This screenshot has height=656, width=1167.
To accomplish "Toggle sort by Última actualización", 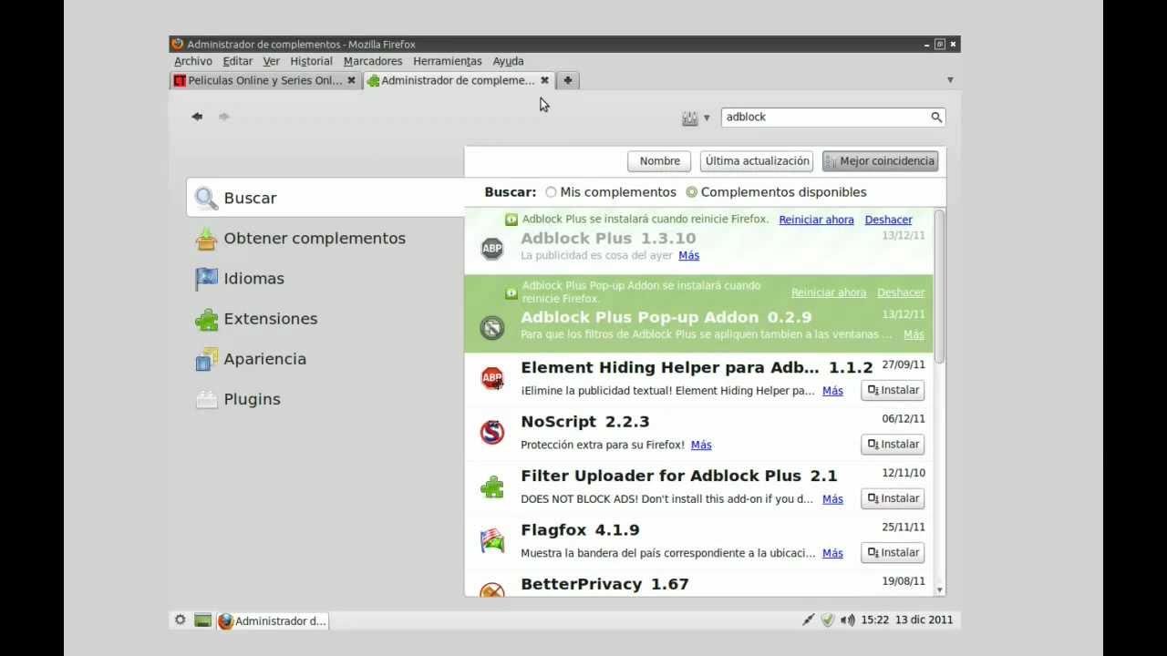I will coord(757,161).
